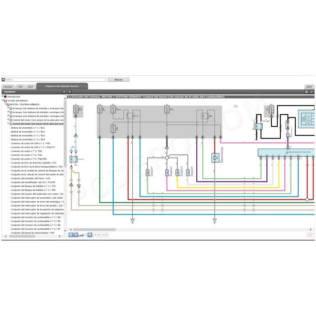316x316 pixels.
Task: Click the tree panel scroll-right arrow
Action: [60, 237]
